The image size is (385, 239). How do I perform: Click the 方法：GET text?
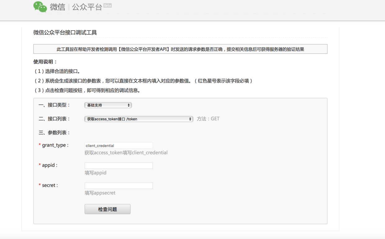[208, 119]
